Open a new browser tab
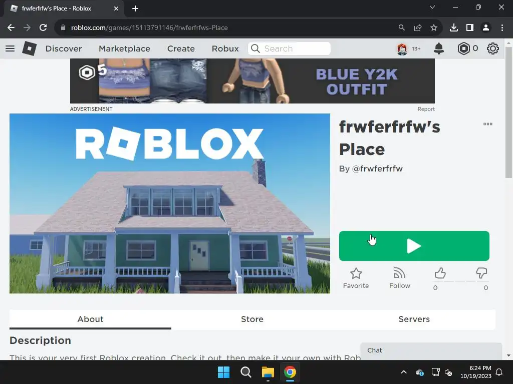Screen dimensions: 513x384 (x=135, y=8)
